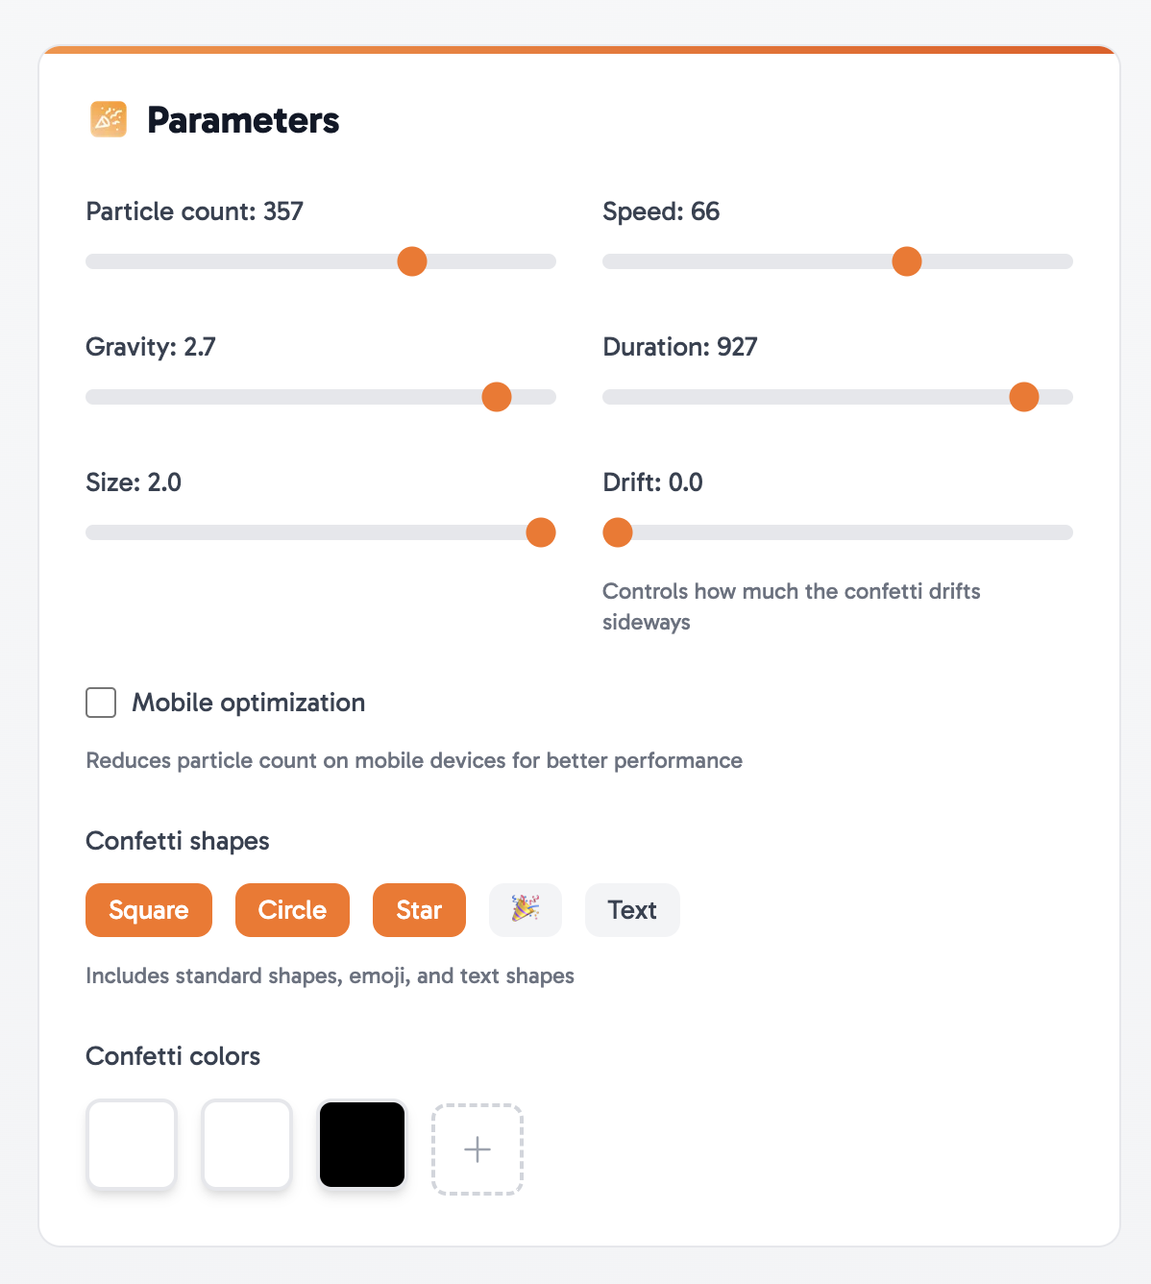The width and height of the screenshot is (1151, 1284).
Task: Click the Mobile optimization label text
Action: (x=249, y=703)
